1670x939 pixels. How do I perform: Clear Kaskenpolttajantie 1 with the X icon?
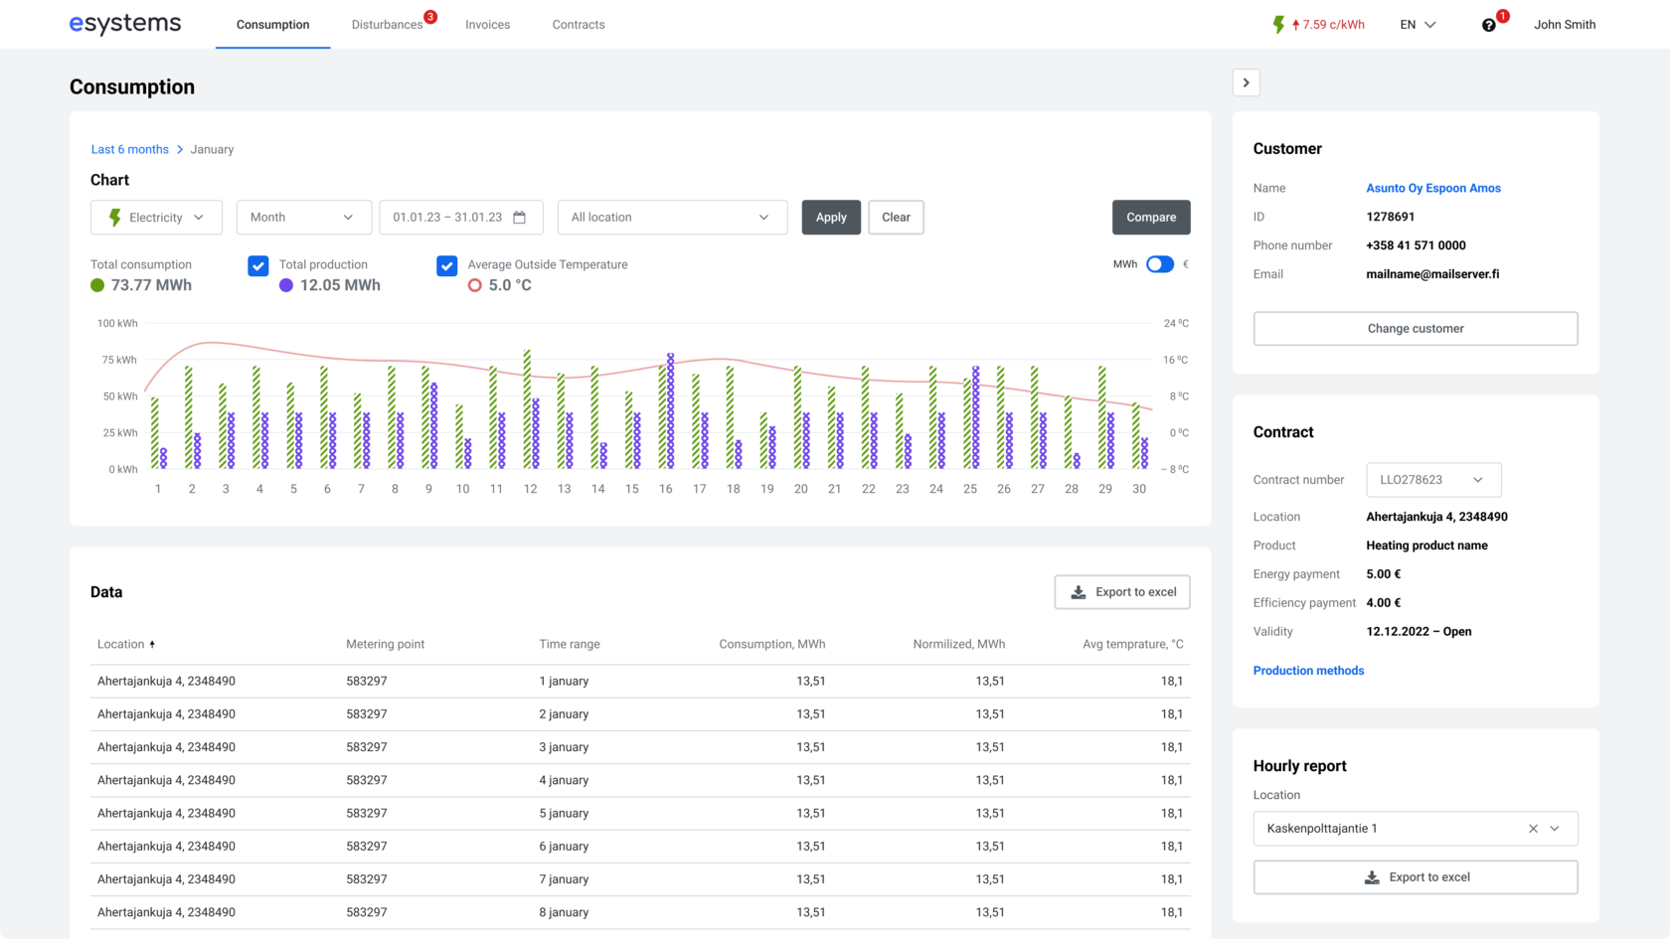click(x=1533, y=829)
